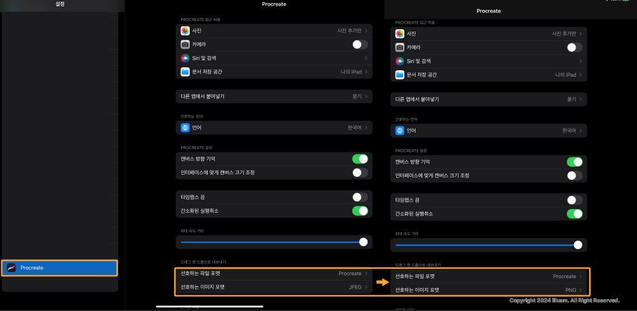This screenshot has width=637, height=311.
Task: Click the Procreate title above the middle panel
Action: [274, 4]
